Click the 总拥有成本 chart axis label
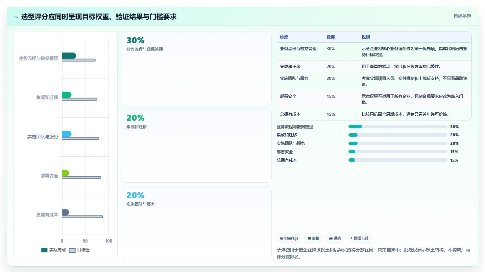The height and width of the screenshot is (272, 485). 47,215
